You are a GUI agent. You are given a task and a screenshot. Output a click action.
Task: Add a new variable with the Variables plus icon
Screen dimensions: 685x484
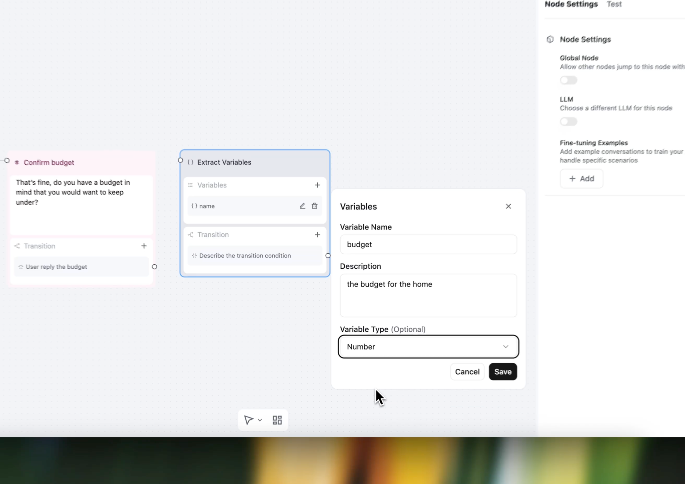click(317, 185)
